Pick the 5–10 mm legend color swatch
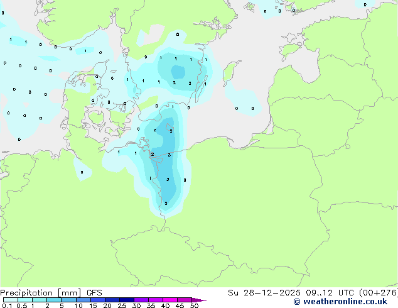398x308 pixels. pyautogui.click(x=68, y=300)
